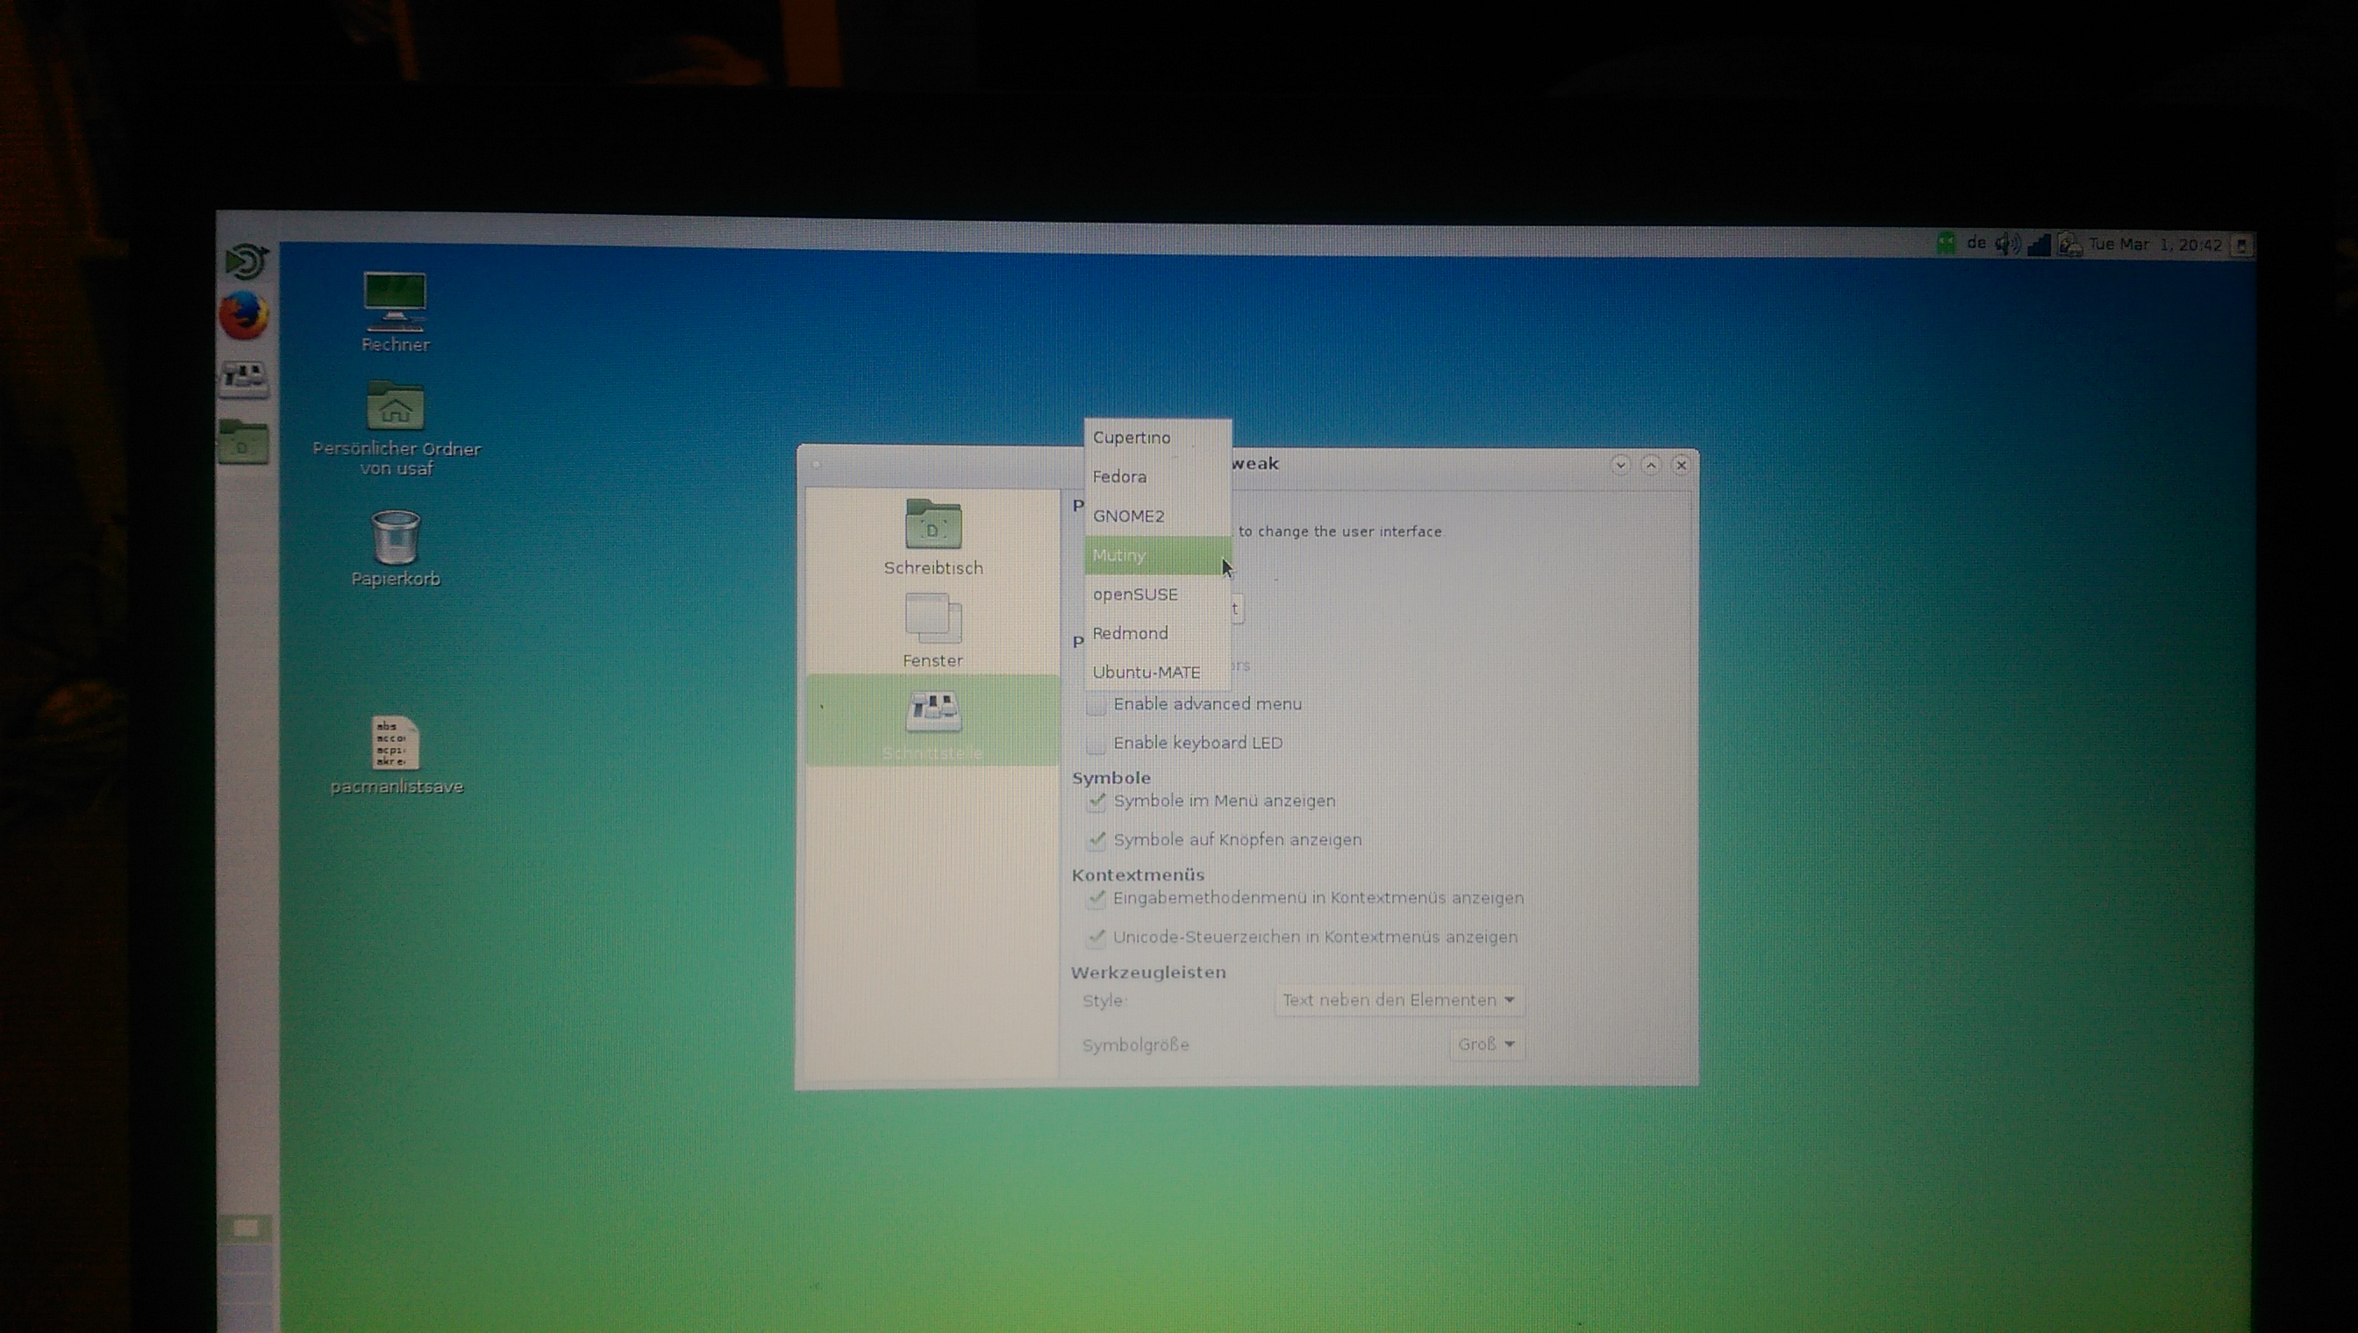Open Persönlicher Ordner von usaf desktop folder
Image resolution: width=2358 pixels, height=1333 pixels.
click(396, 429)
